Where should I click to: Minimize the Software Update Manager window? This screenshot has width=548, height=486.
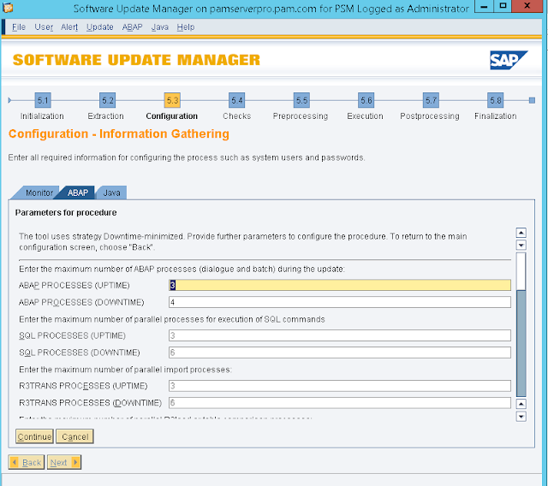pos(484,6)
